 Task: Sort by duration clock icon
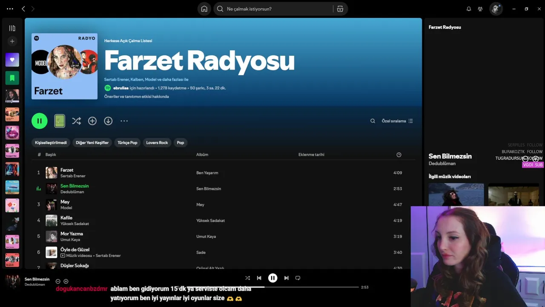399,155
